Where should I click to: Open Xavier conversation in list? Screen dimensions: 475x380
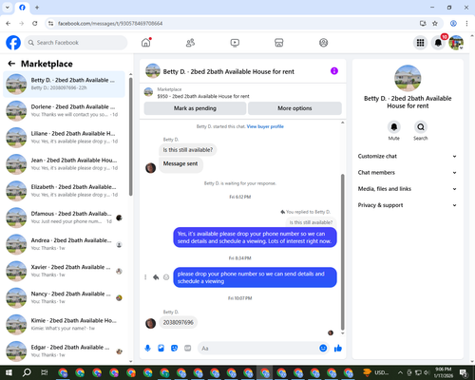pos(64,271)
